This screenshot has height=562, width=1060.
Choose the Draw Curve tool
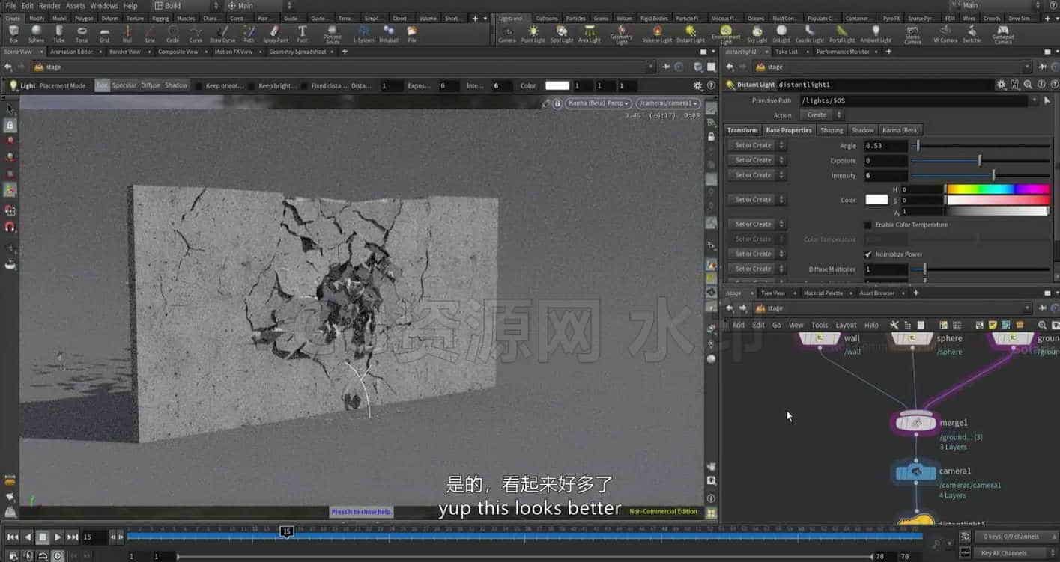pyautogui.click(x=222, y=34)
